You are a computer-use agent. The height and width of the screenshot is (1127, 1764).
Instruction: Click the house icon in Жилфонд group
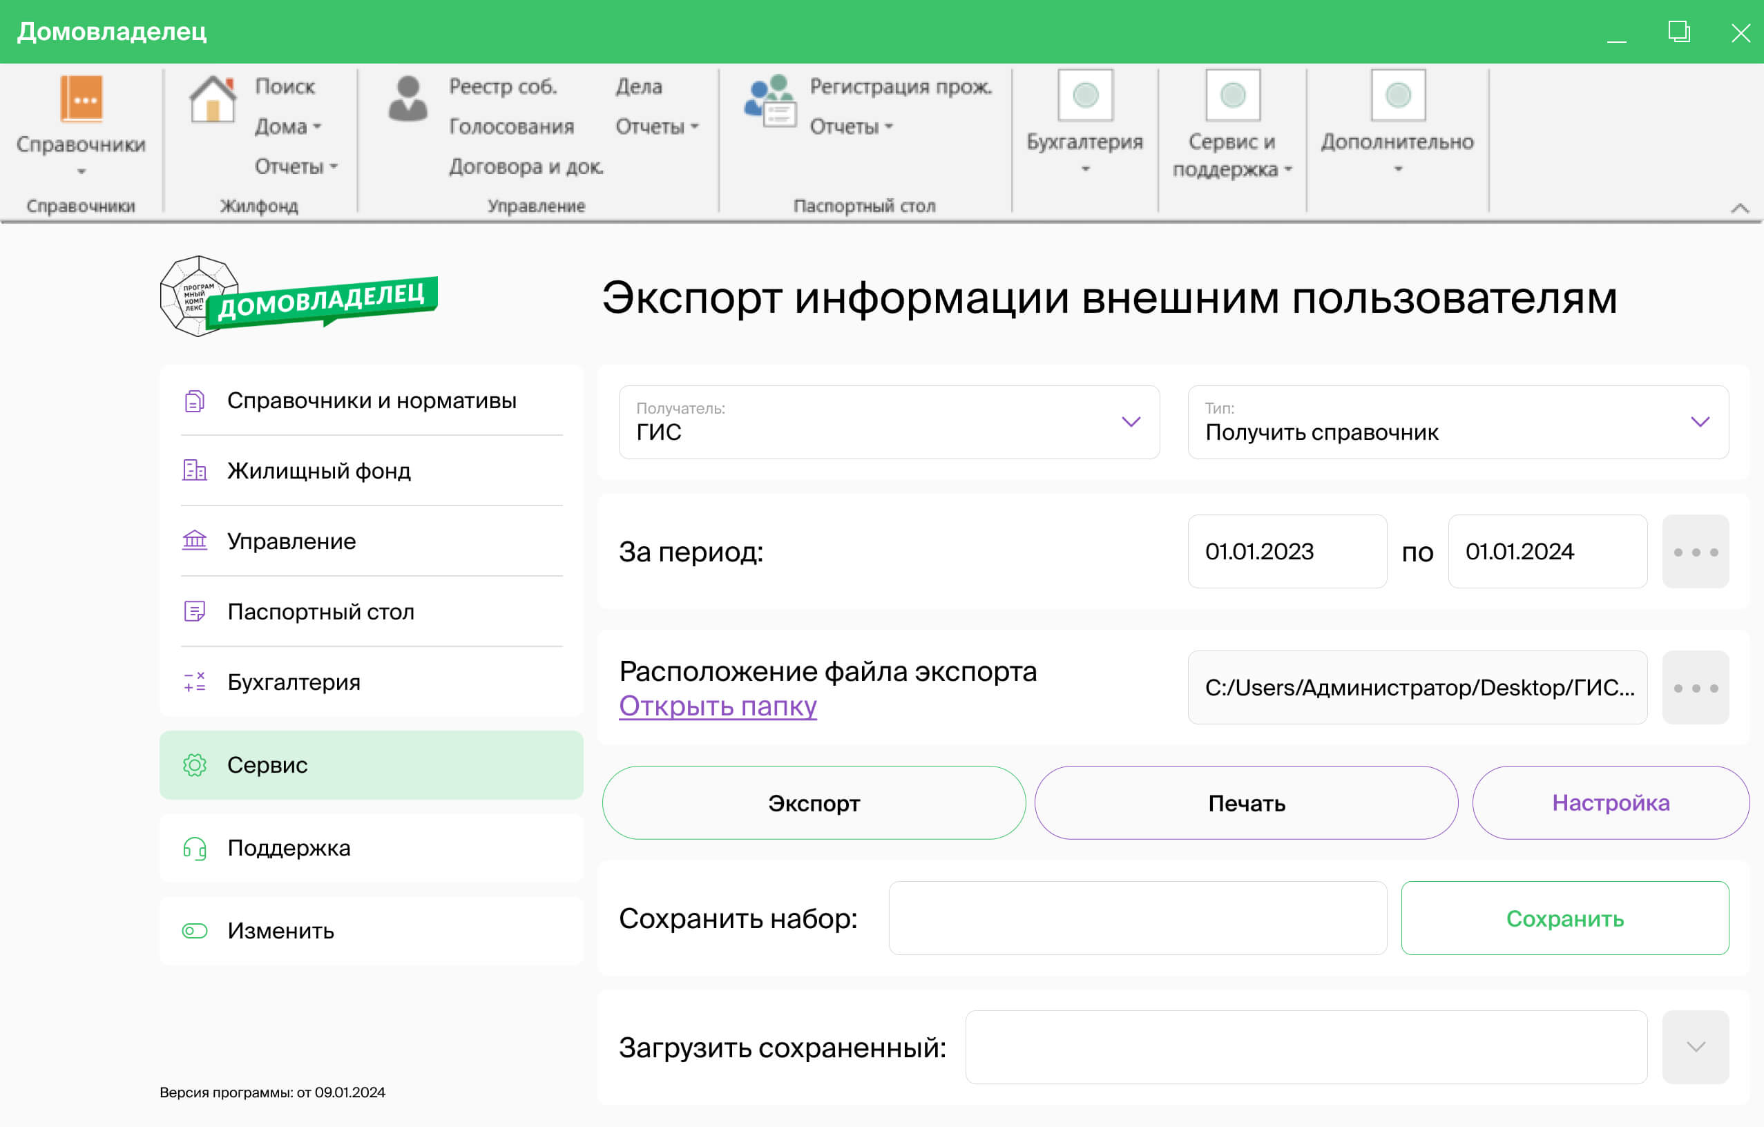pyautogui.click(x=213, y=99)
